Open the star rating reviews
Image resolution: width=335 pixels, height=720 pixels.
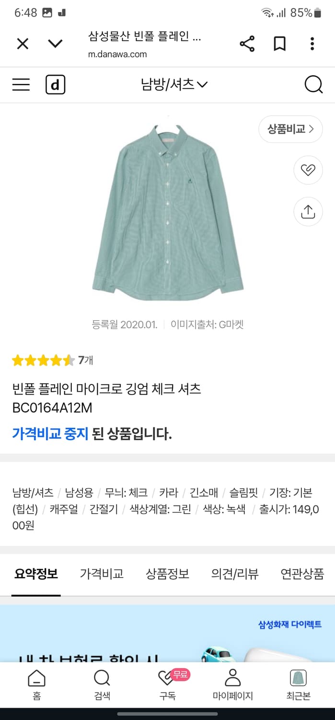[x=52, y=360]
